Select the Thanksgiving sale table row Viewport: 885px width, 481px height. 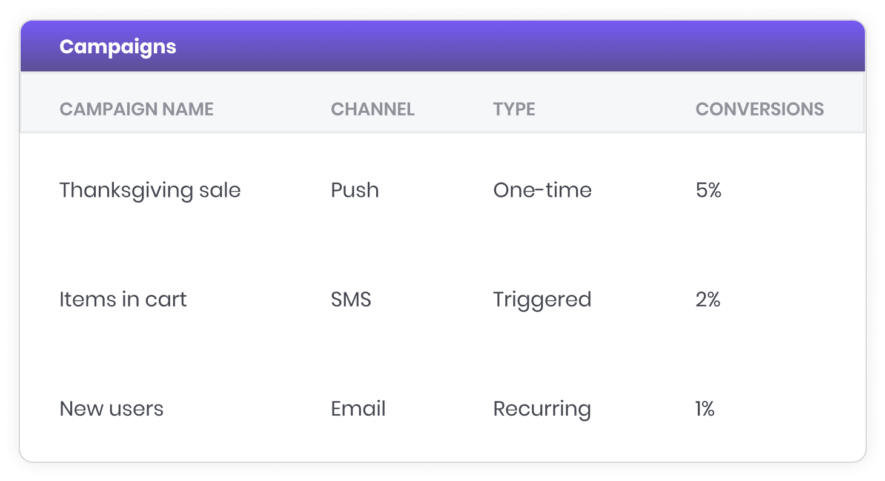tap(443, 190)
